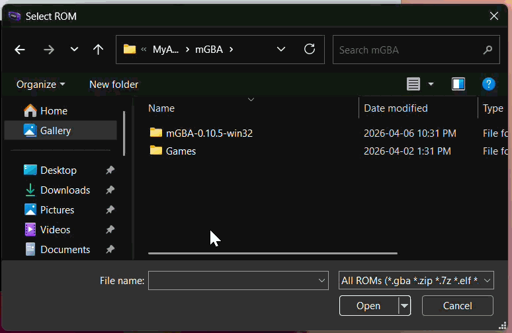Open the address bar history dropdown

[281, 50]
